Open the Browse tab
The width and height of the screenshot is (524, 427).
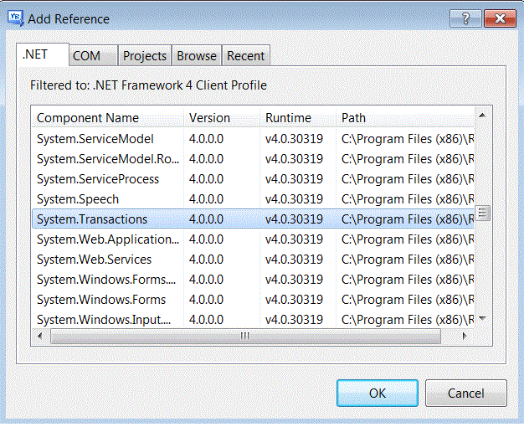pos(197,55)
